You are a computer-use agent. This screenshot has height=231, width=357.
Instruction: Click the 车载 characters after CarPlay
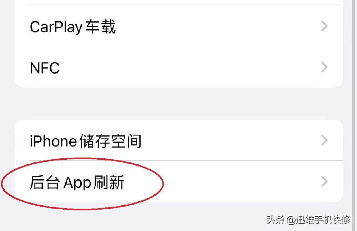click(x=100, y=27)
